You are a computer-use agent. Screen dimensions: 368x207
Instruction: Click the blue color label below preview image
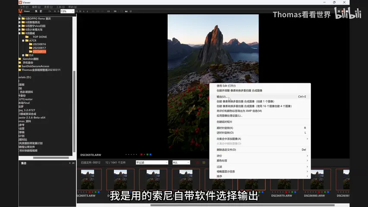pyautogui.click(x=150, y=154)
